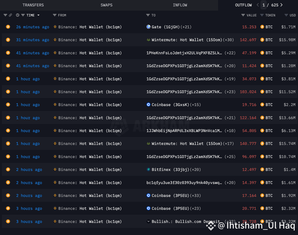This screenshot has height=235, width=298.
Task: Click Wintermute icon in the 142.697 row
Action: 148,40
